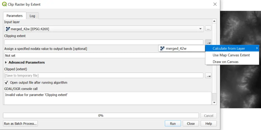
Task: Click scrollbar up arrow in parameters panel
Action: tap(214, 21)
